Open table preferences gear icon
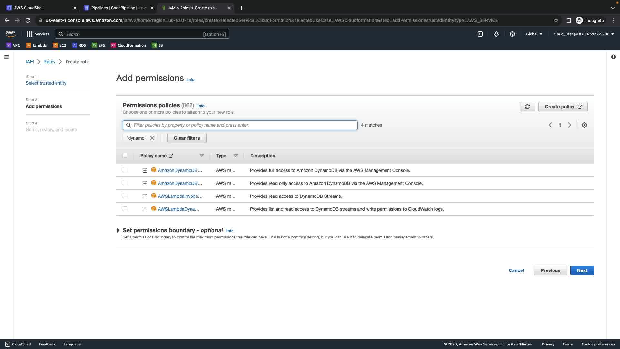The height and width of the screenshot is (349, 620). point(584,125)
